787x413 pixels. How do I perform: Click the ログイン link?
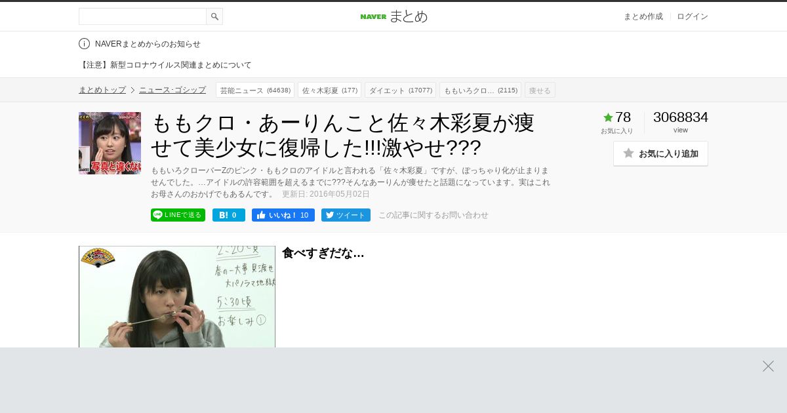[693, 16]
